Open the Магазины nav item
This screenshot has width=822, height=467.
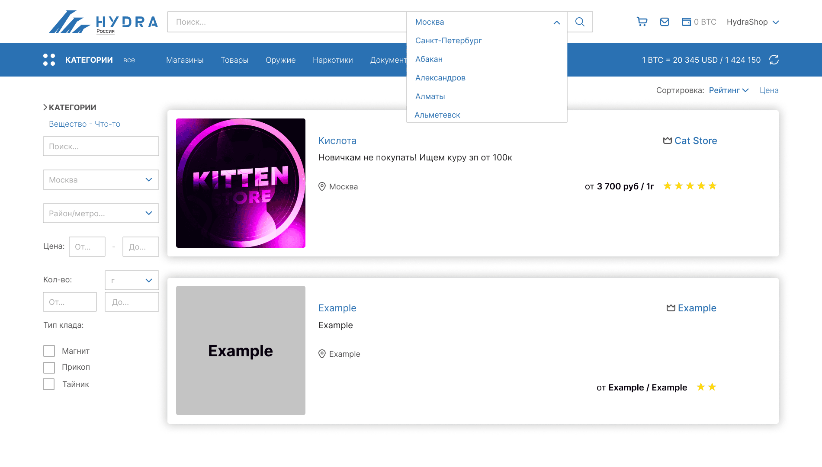(x=185, y=60)
